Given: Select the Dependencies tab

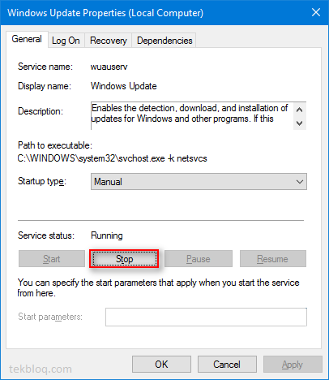Looking at the screenshot, I should pyautogui.click(x=164, y=41).
